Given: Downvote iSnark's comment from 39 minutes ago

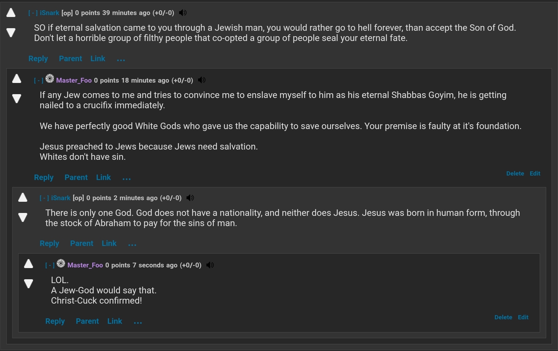Looking at the screenshot, I should point(11,32).
